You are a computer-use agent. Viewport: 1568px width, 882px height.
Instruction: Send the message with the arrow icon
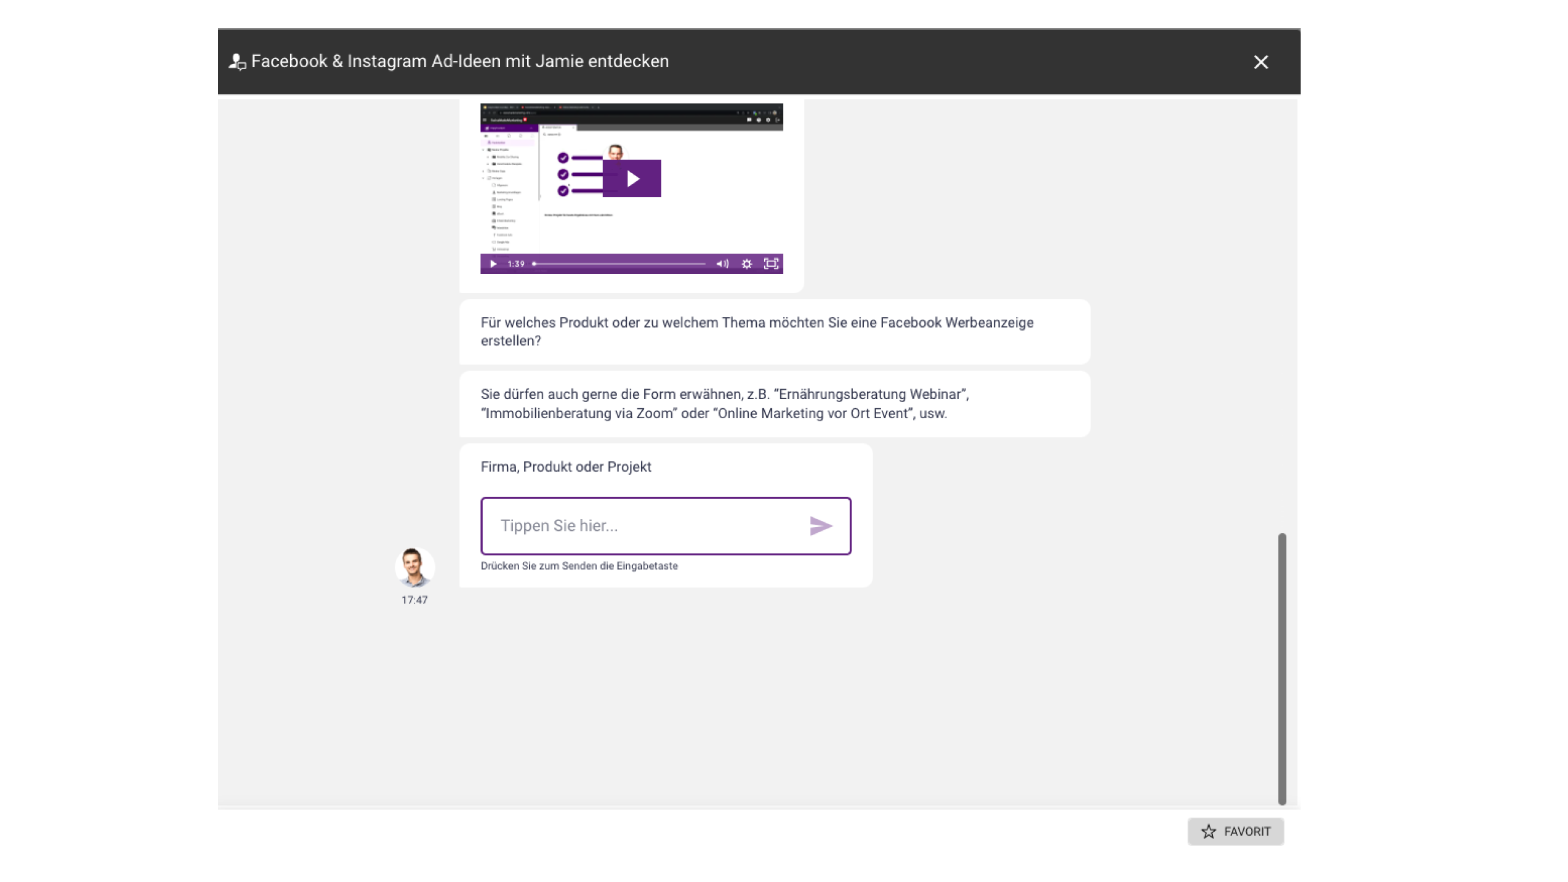(821, 526)
